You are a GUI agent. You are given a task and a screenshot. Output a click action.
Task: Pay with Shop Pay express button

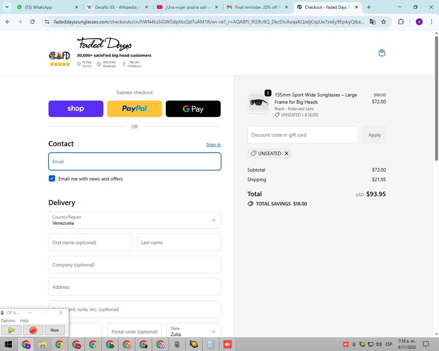point(76,109)
